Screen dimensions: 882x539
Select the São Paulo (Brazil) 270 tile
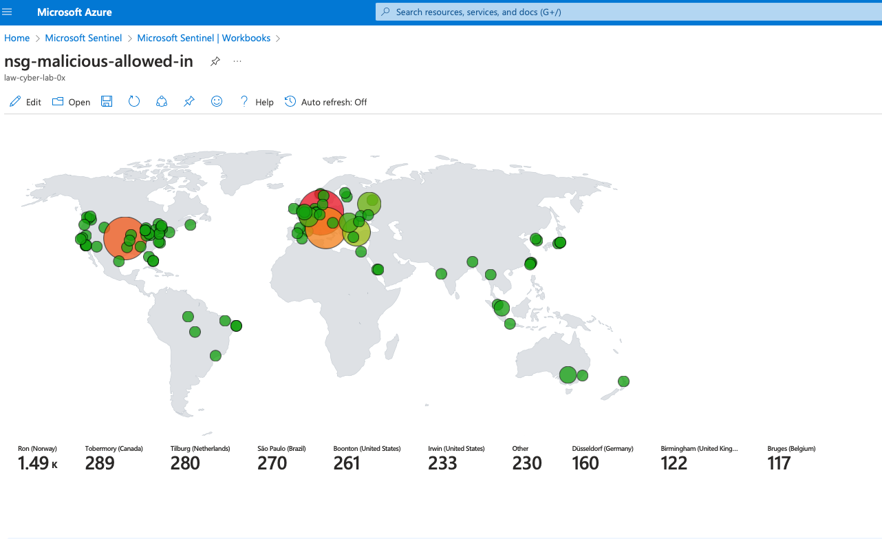[281, 458]
